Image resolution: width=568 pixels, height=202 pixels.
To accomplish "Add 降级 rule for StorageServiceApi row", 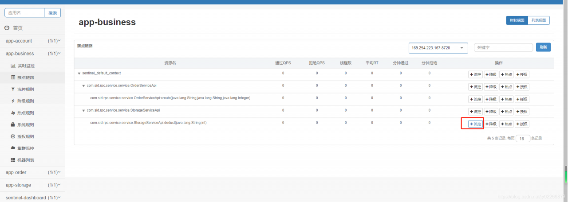I will click(491, 112).
